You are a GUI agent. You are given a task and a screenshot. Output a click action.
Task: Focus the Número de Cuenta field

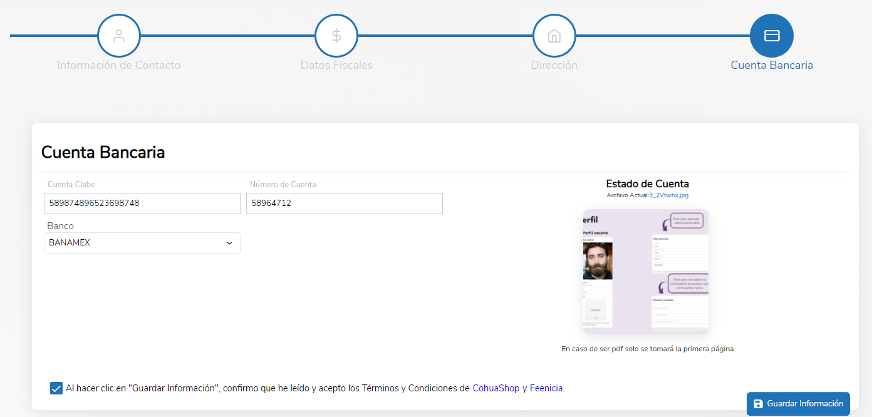pos(345,203)
